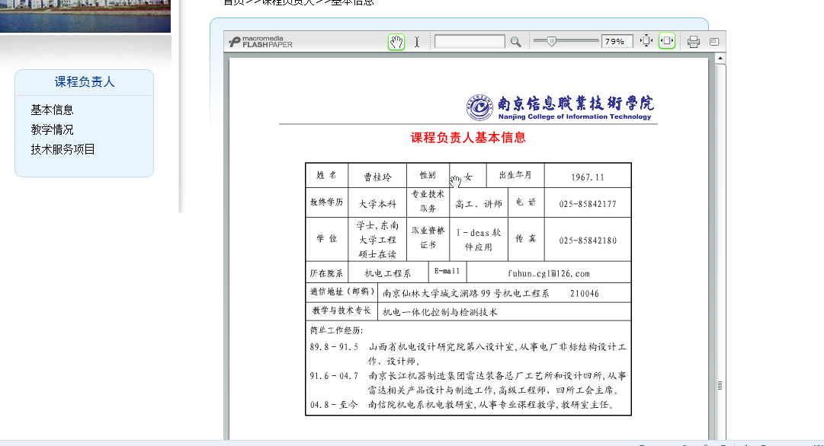Click phone number 025-85842177
This screenshot has width=824, height=446.
[x=588, y=203]
